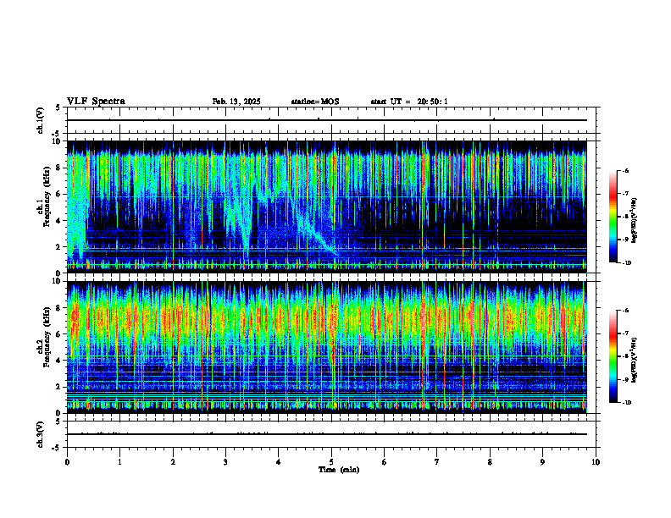The image size is (671, 518).
Task: Click the "4" minute tick on time axis
Action: (279, 462)
